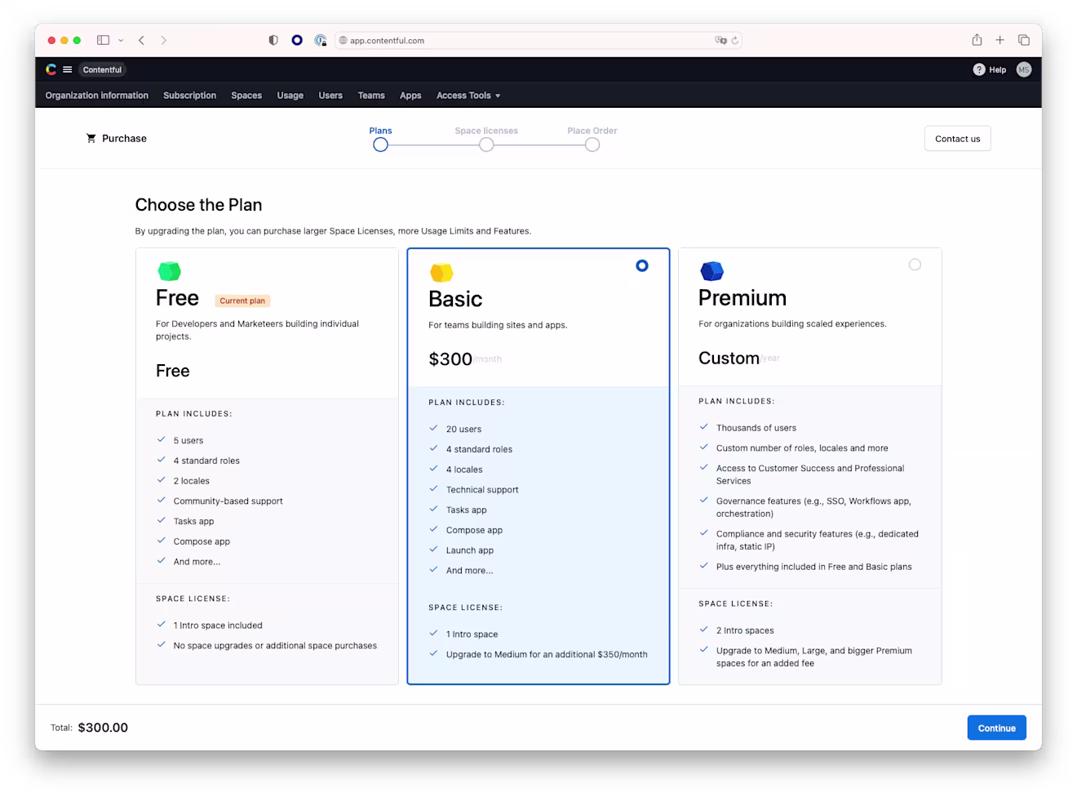
Task: Click 'No space upgrades or additional space purchases'
Action: pyautogui.click(x=275, y=646)
